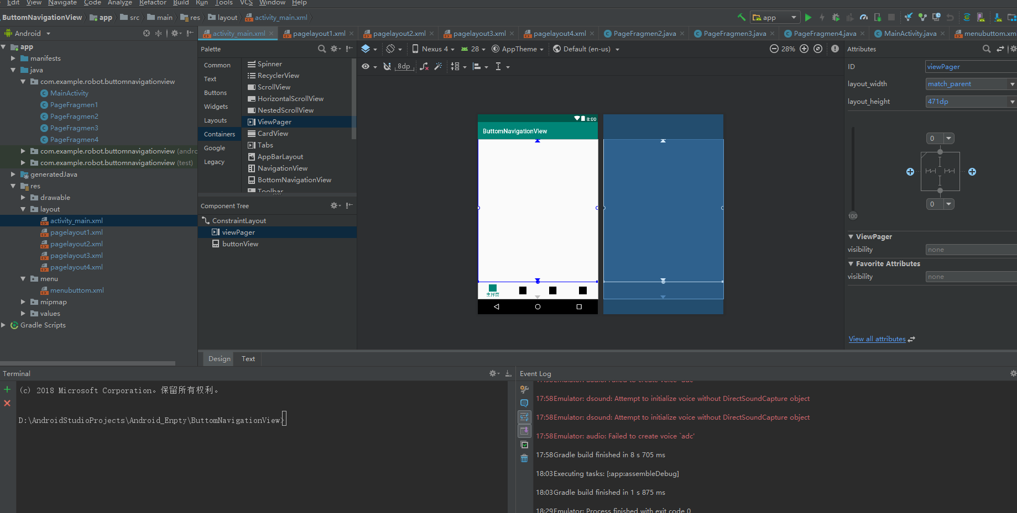Collapse the res folder in project tree

click(13, 186)
